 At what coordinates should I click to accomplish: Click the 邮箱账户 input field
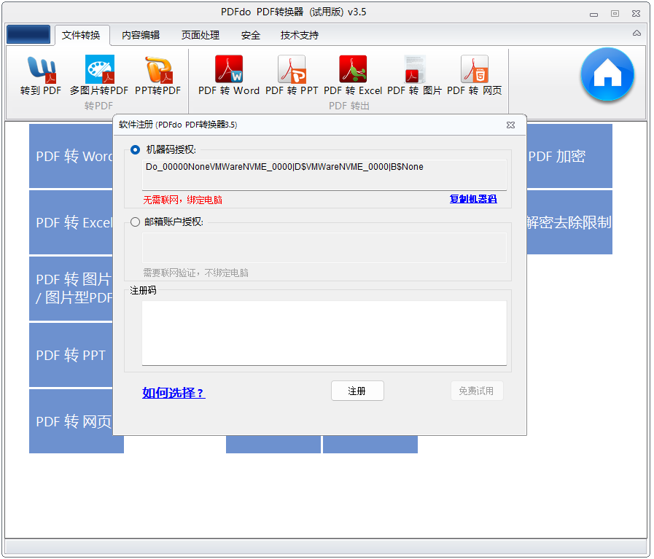324,248
